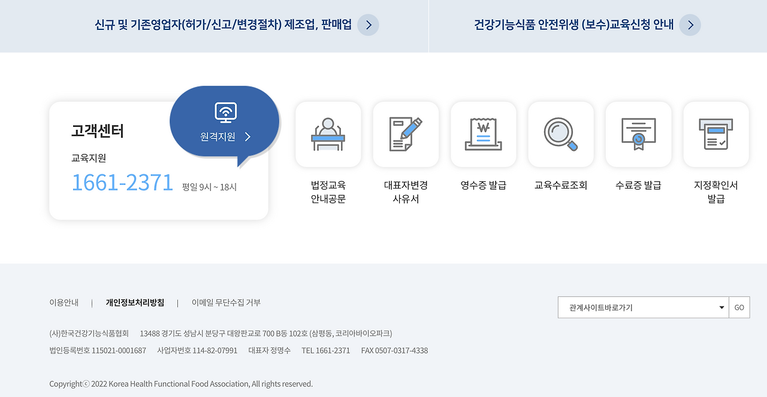The width and height of the screenshot is (767, 397).
Task: Open the 관계사이트바로가기 dropdown
Action: (644, 307)
